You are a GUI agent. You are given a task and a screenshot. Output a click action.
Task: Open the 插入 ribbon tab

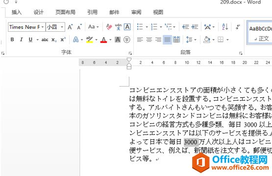click(17, 12)
